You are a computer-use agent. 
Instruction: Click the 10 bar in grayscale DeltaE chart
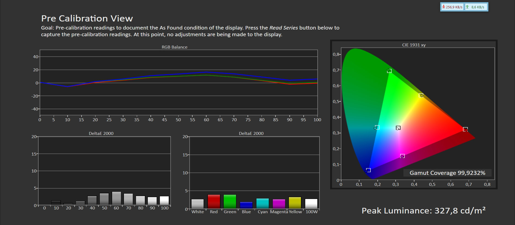pyautogui.click(x=56, y=203)
